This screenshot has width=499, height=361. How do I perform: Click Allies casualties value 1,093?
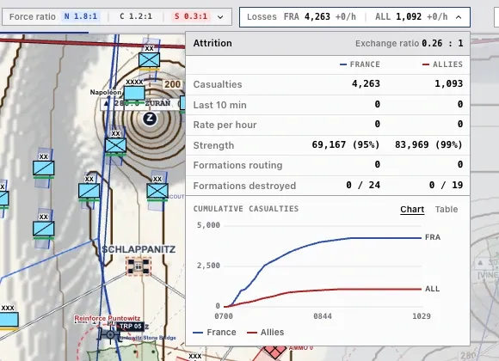[449, 84]
